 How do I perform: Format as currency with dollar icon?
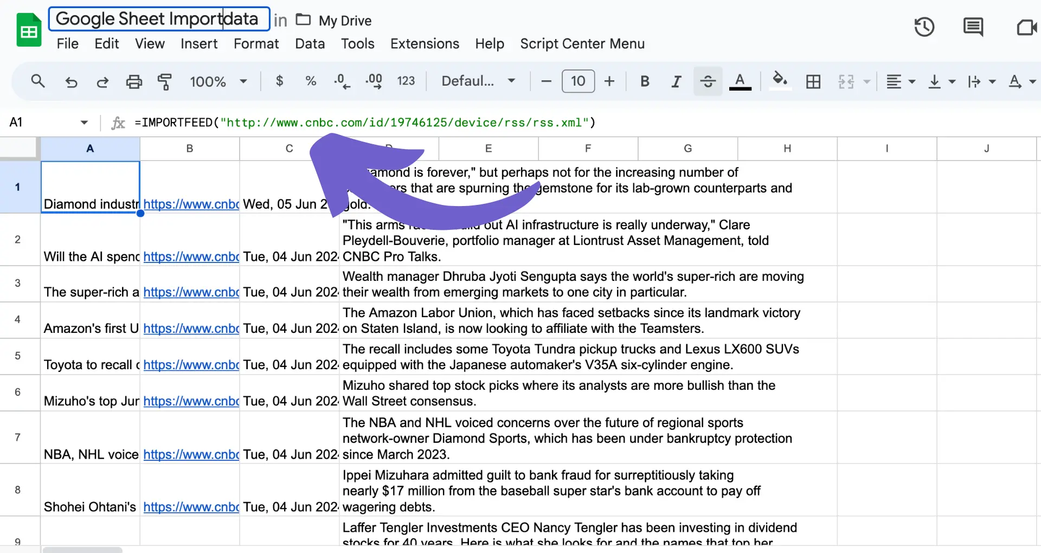pos(279,81)
